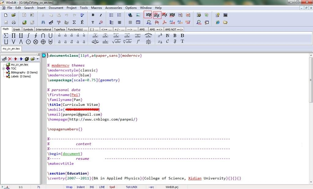
Task: Click the Bold formatting icon
Action: click(x=93, y=15)
